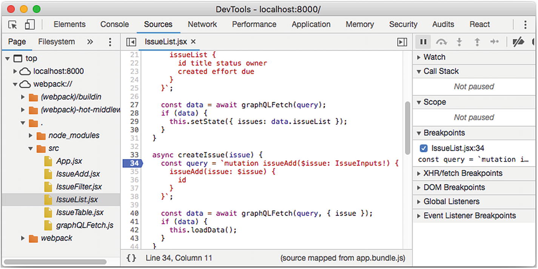Viewport: 538px width, 269px height.
Task: Hide the file navigator pane
Action: tap(131, 42)
